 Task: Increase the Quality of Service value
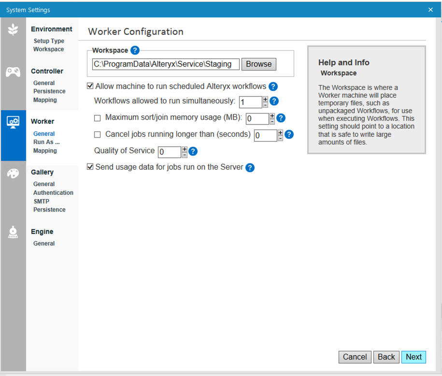pos(184,149)
